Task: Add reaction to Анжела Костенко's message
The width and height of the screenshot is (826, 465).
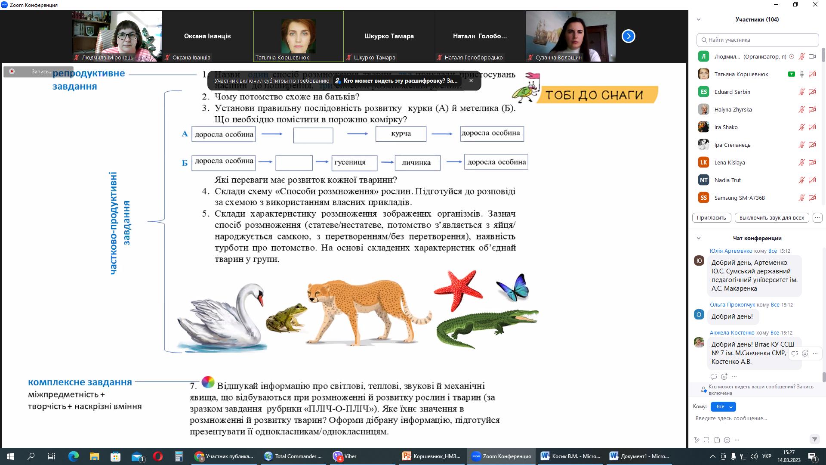Action: [x=805, y=353]
